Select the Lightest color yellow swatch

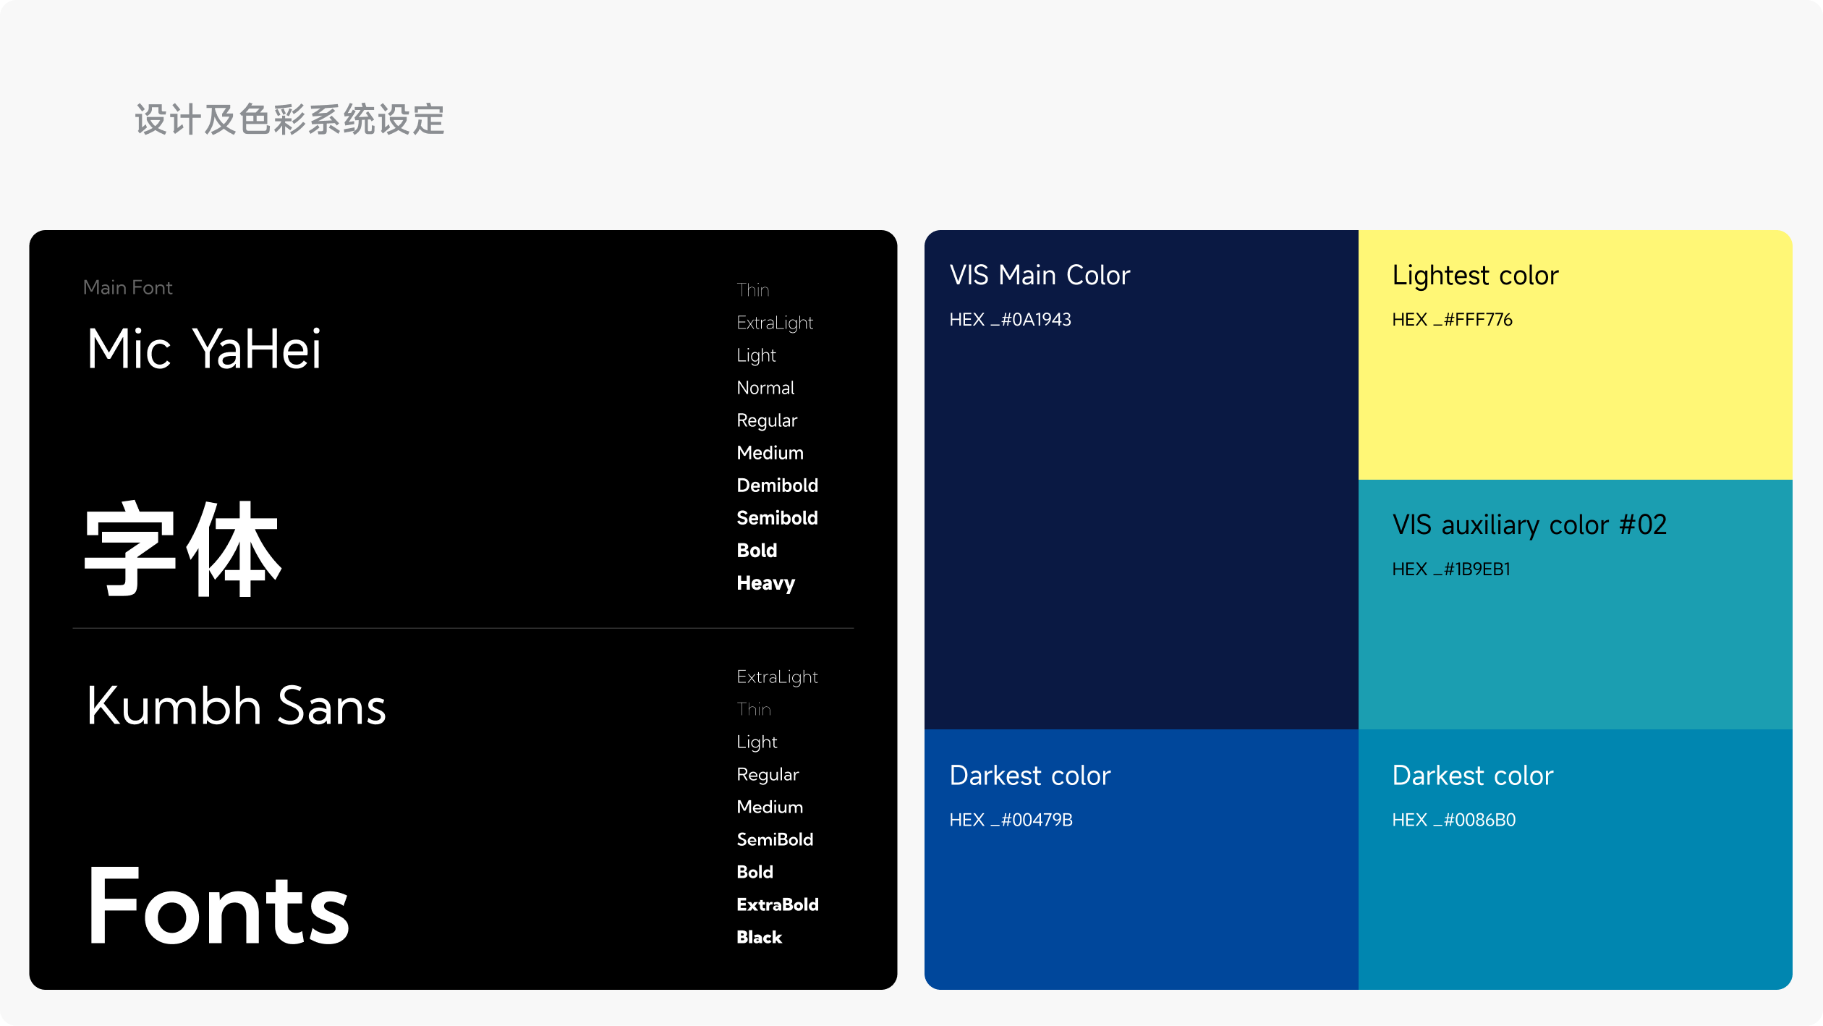click(x=1575, y=398)
